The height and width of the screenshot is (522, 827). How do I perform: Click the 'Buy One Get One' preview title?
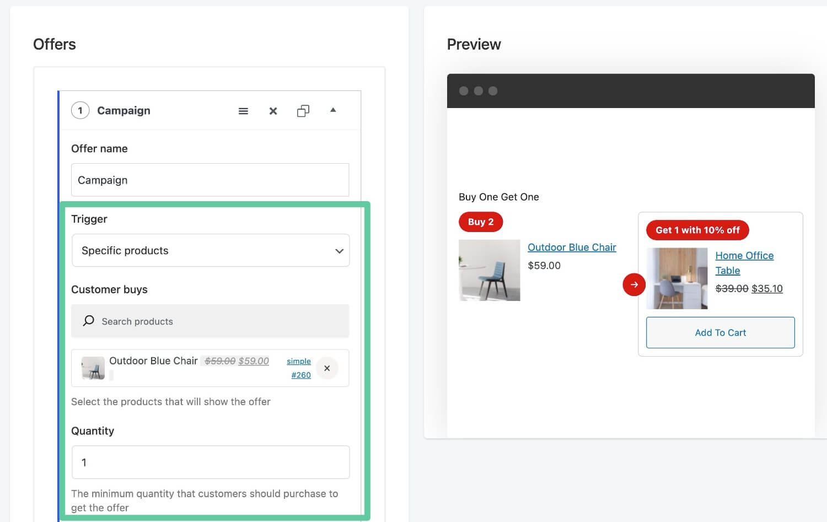click(x=499, y=197)
